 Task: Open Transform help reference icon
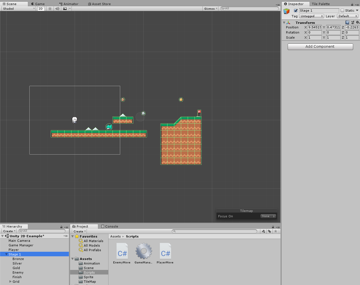(347, 22)
